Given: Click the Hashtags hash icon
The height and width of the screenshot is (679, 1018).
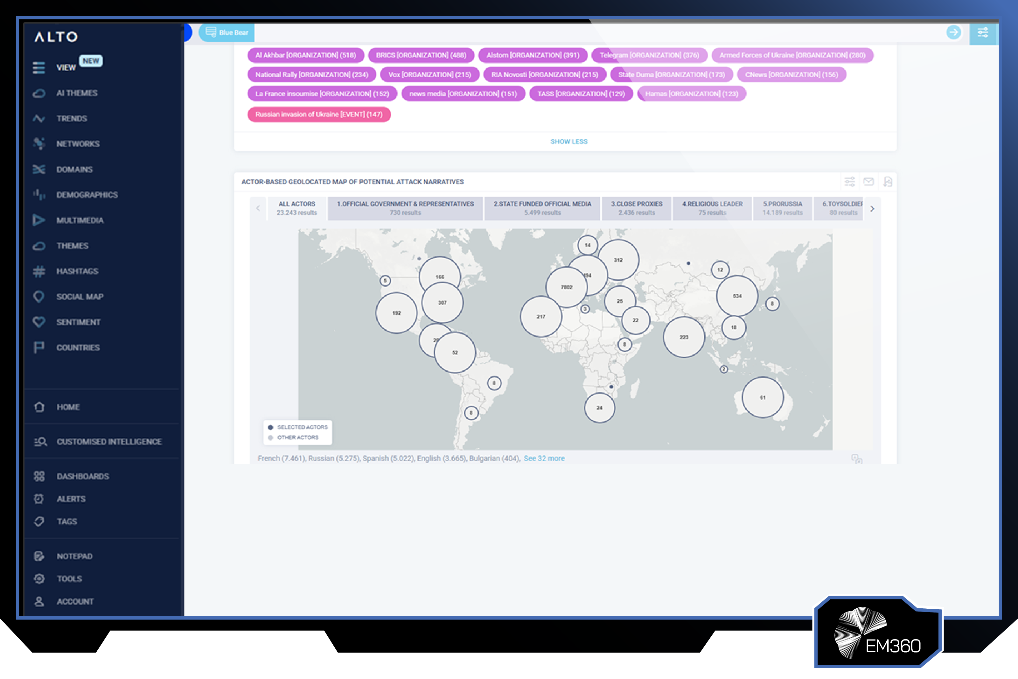Looking at the screenshot, I should [38, 271].
